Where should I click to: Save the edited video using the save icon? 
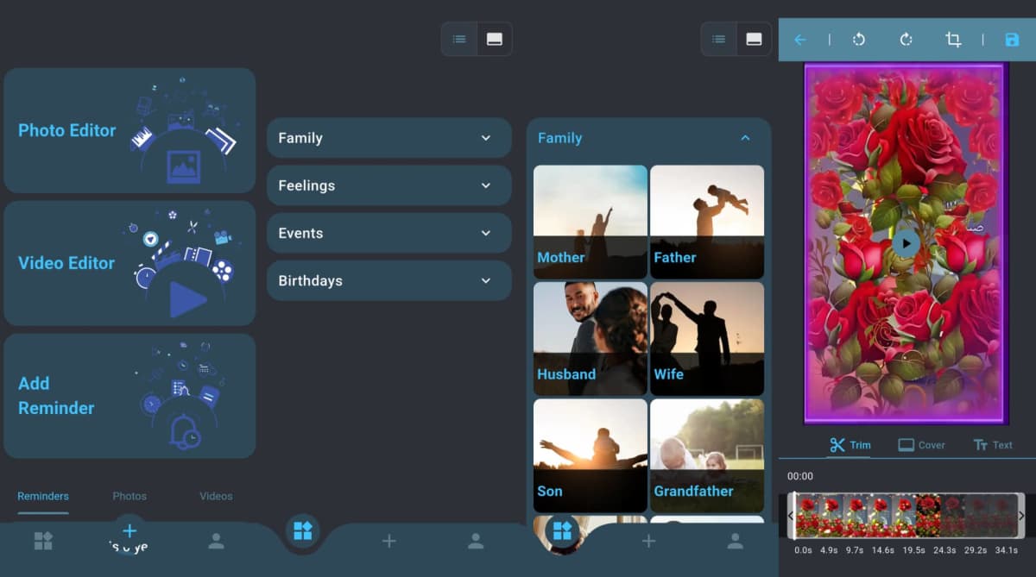tap(1012, 40)
